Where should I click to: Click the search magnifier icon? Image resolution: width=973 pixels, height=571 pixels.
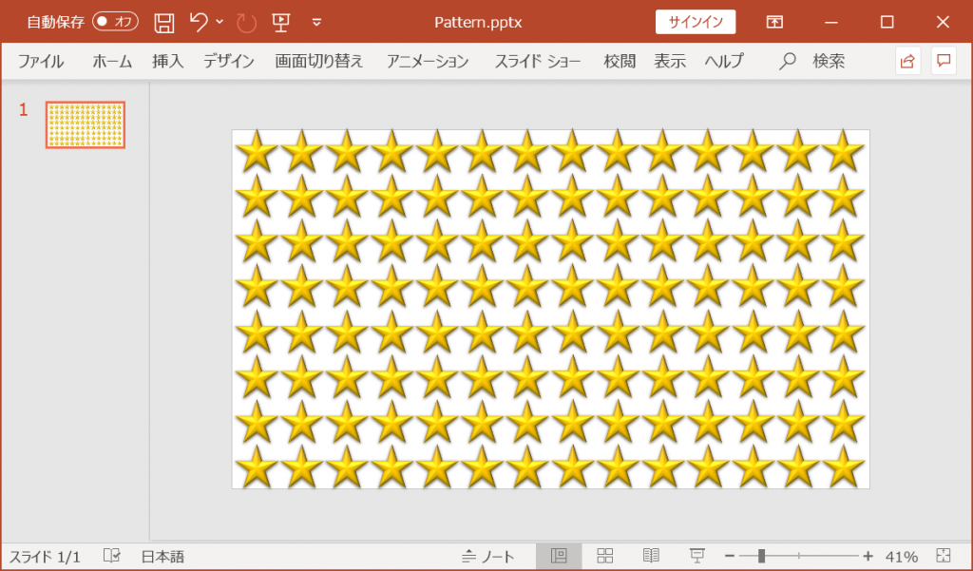(787, 61)
